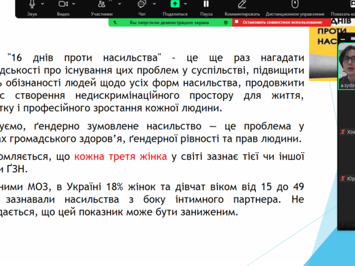Select a.sydo participant video thumbnail
Screen dimensions: 355x266
347,66
